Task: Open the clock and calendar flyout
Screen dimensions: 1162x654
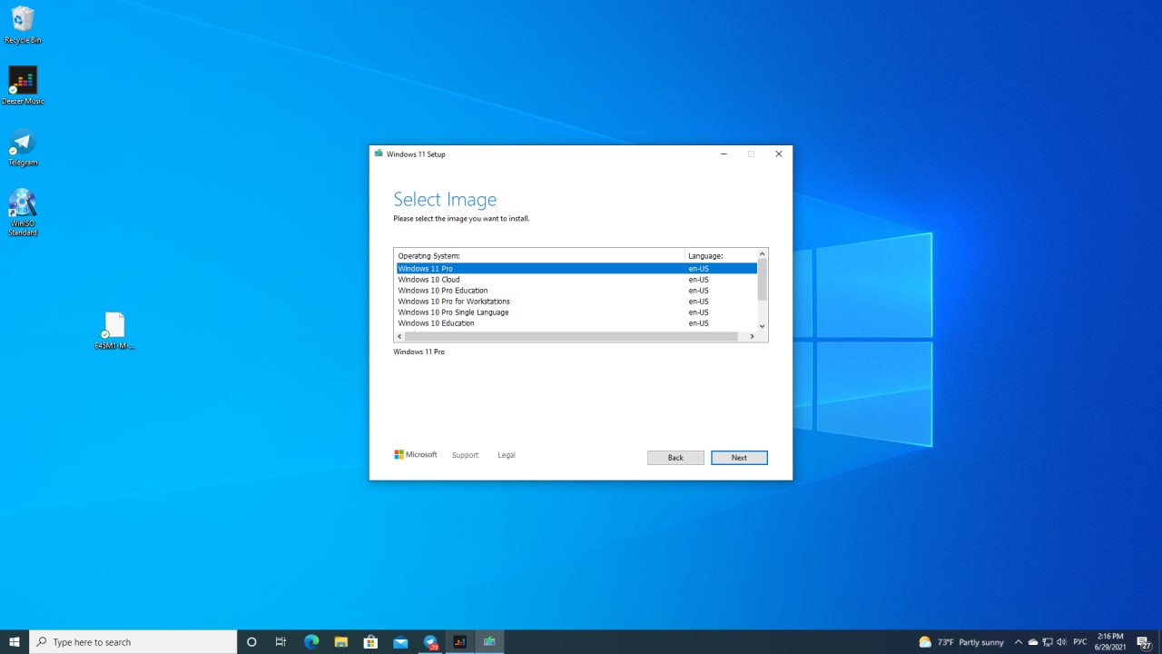Action: coord(1110,642)
